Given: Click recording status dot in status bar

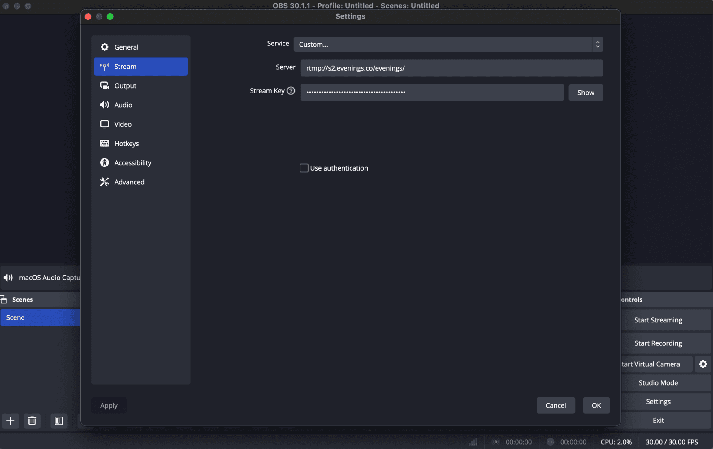Looking at the screenshot, I should tap(550, 442).
